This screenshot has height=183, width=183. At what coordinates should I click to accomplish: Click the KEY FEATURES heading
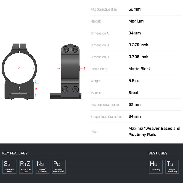pyautogui.click(x=15, y=153)
